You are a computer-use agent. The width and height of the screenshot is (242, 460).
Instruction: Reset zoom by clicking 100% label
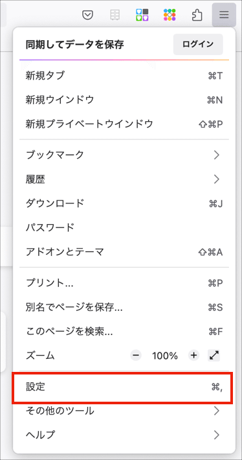pos(165,356)
